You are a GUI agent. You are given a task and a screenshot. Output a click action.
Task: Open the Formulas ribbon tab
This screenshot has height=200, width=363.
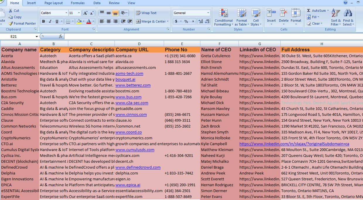(x=78, y=3)
